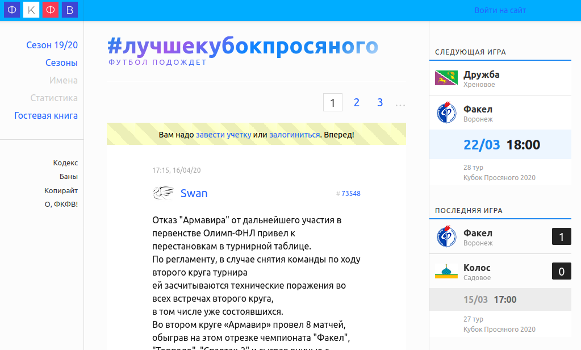Click the Войти на сайт link
The image size is (581, 350).
[x=500, y=10]
